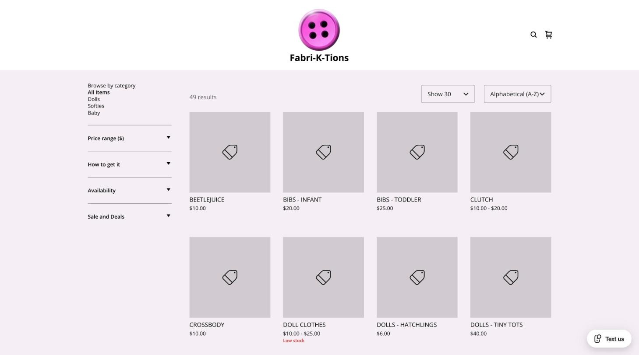Screen dimensions: 639x355
Task: Open the BIBS - INFANT product image
Action: pos(323,152)
